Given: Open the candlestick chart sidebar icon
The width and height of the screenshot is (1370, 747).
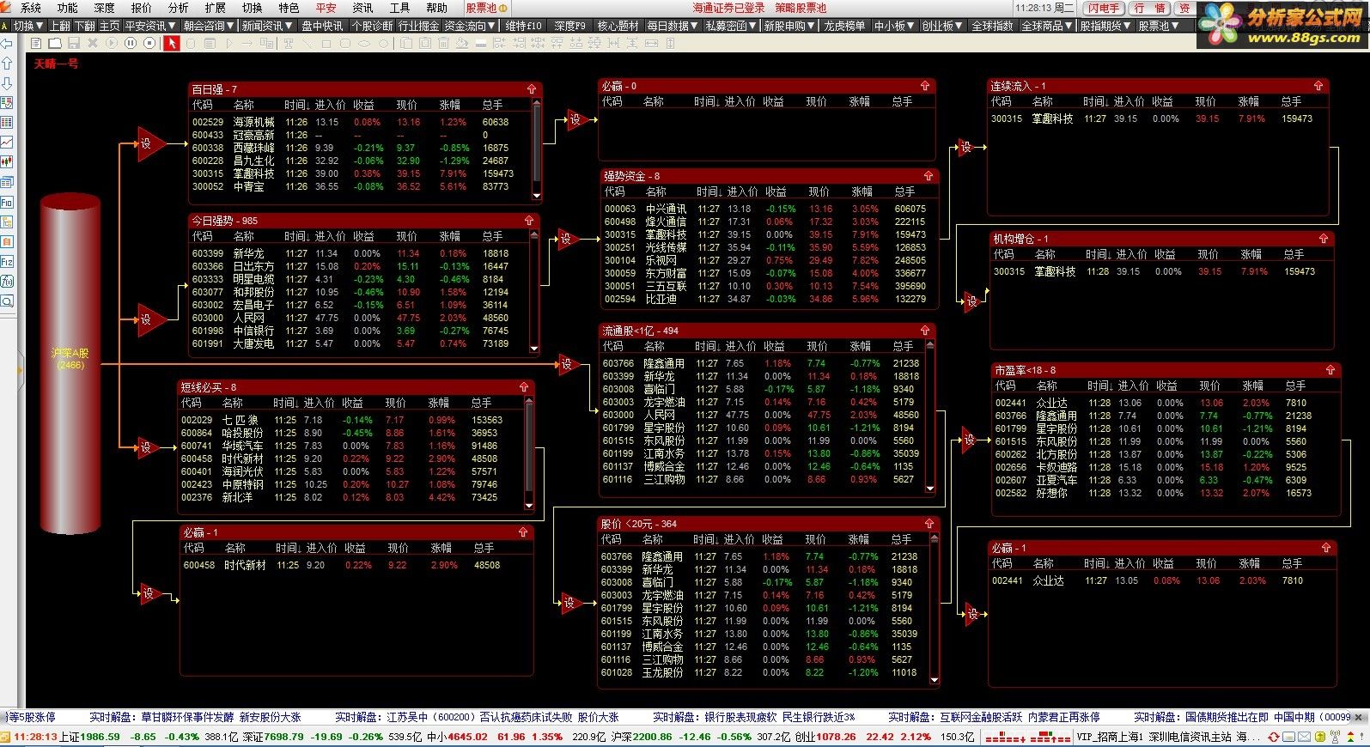Looking at the screenshot, I should click(x=7, y=161).
